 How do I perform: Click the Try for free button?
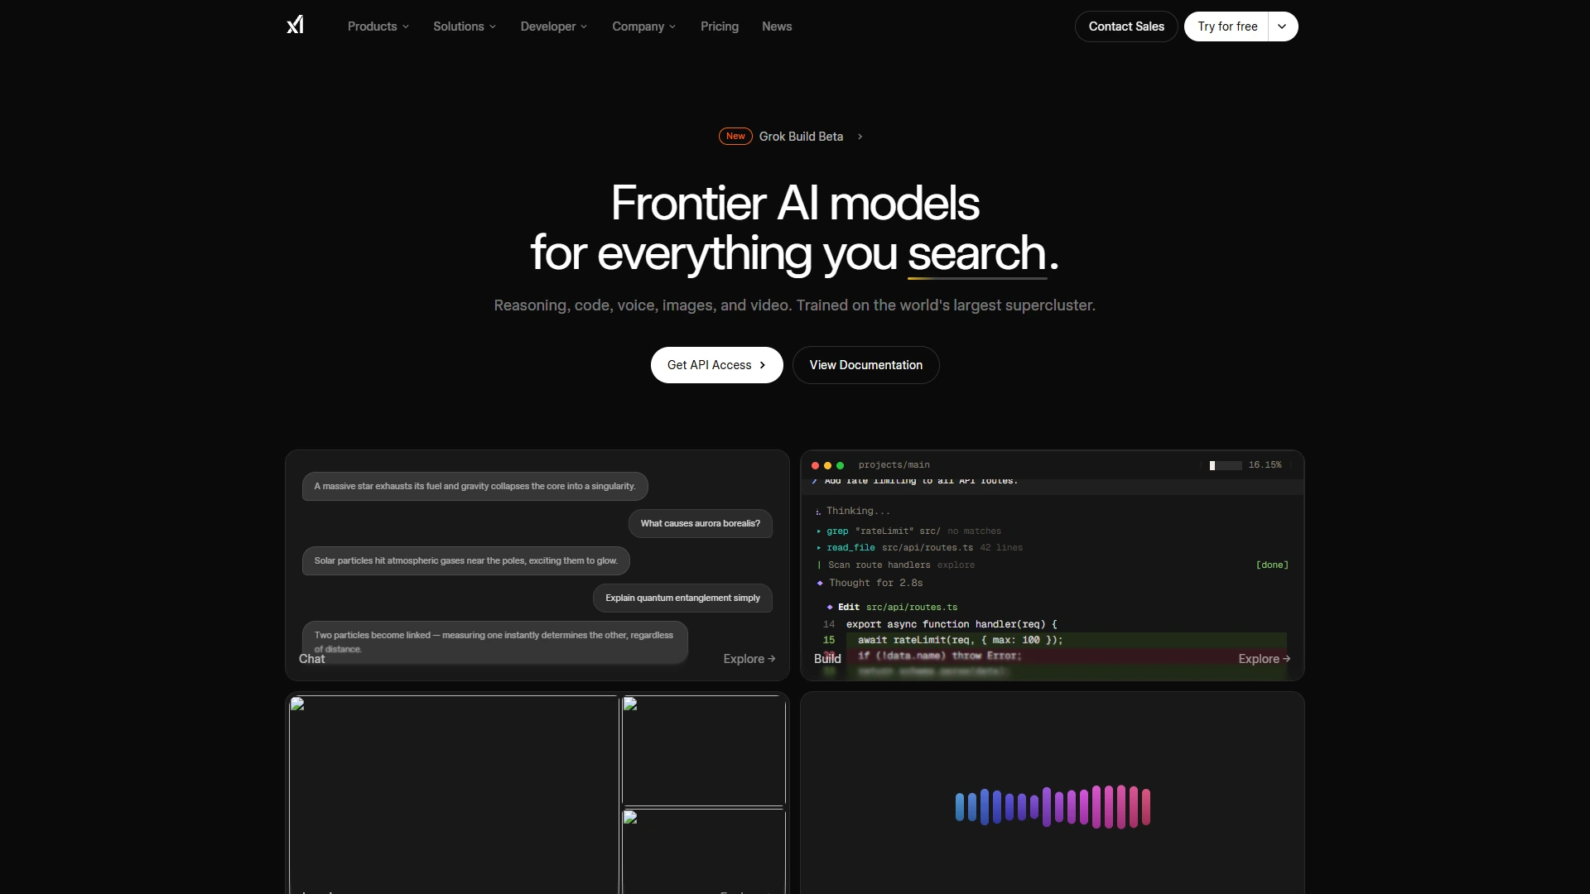coord(1227,26)
